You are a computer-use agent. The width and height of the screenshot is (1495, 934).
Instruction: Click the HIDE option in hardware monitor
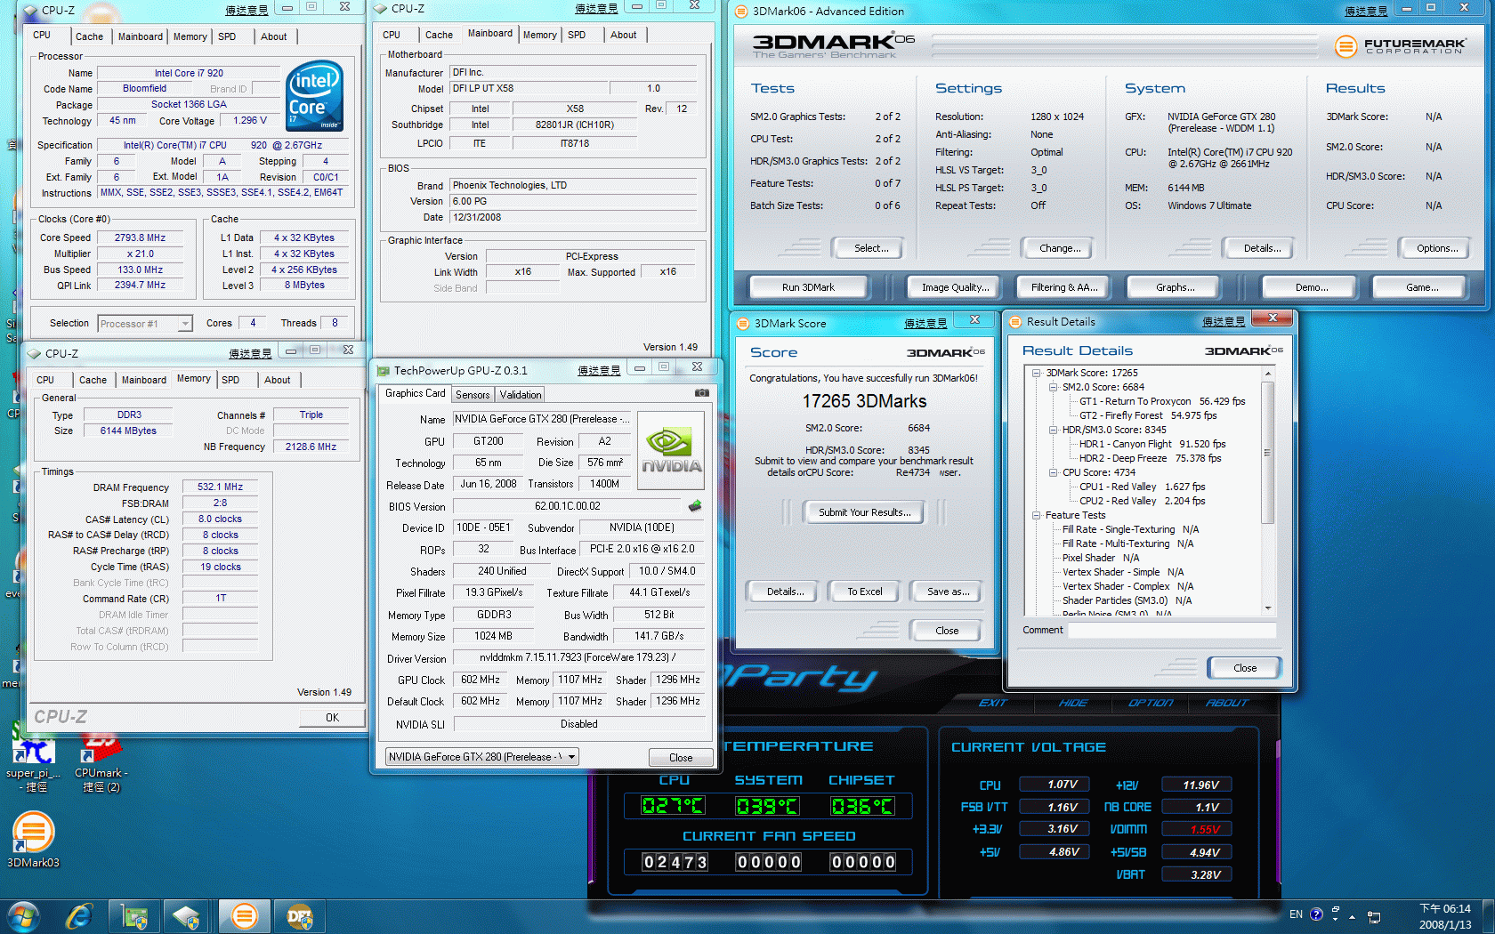(x=1073, y=703)
